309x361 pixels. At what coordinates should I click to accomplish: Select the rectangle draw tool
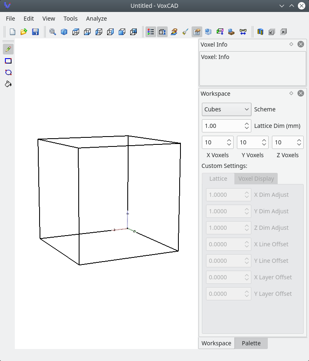[8, 61]
